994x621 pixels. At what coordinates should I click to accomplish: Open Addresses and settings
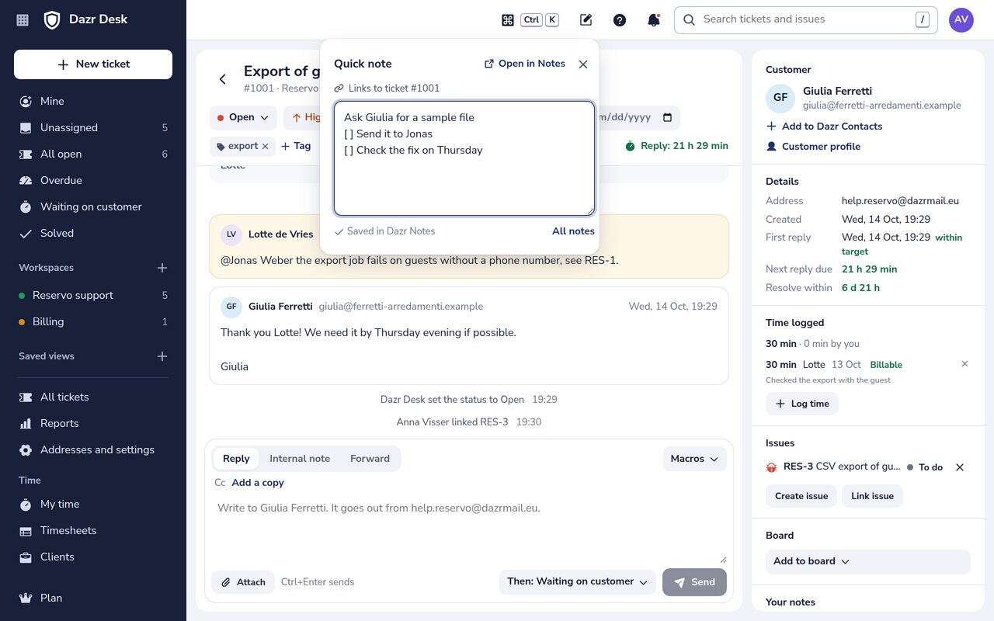pos(93,449)
